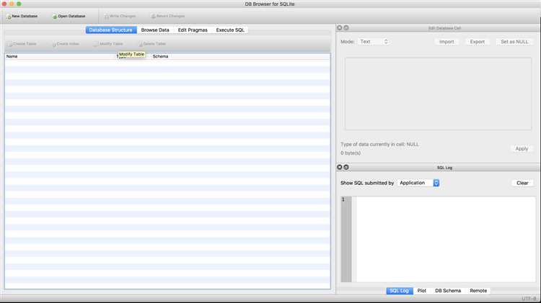541x303 pixels.
Task: Click the Create Index icon
Action: point(54,44)
